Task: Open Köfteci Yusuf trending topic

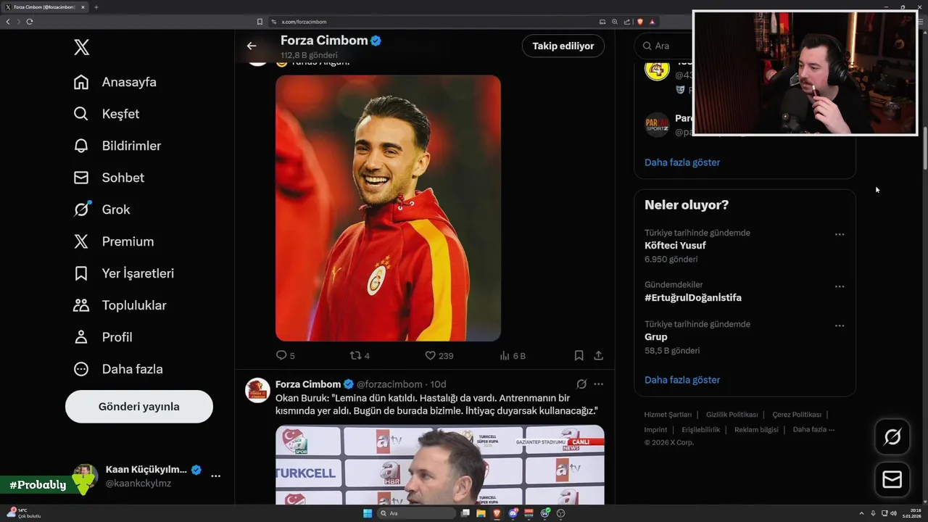Action: click(x=675, y=245)
